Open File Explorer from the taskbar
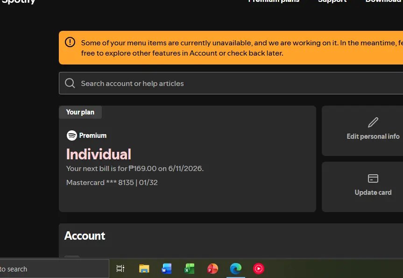The image size is (403, 278). [144, 269]
